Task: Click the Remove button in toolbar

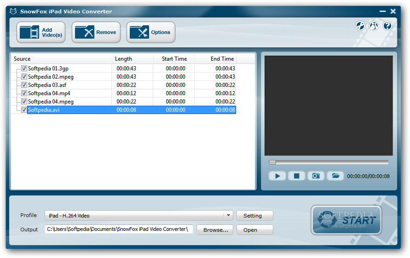Action: click(96, 32)
